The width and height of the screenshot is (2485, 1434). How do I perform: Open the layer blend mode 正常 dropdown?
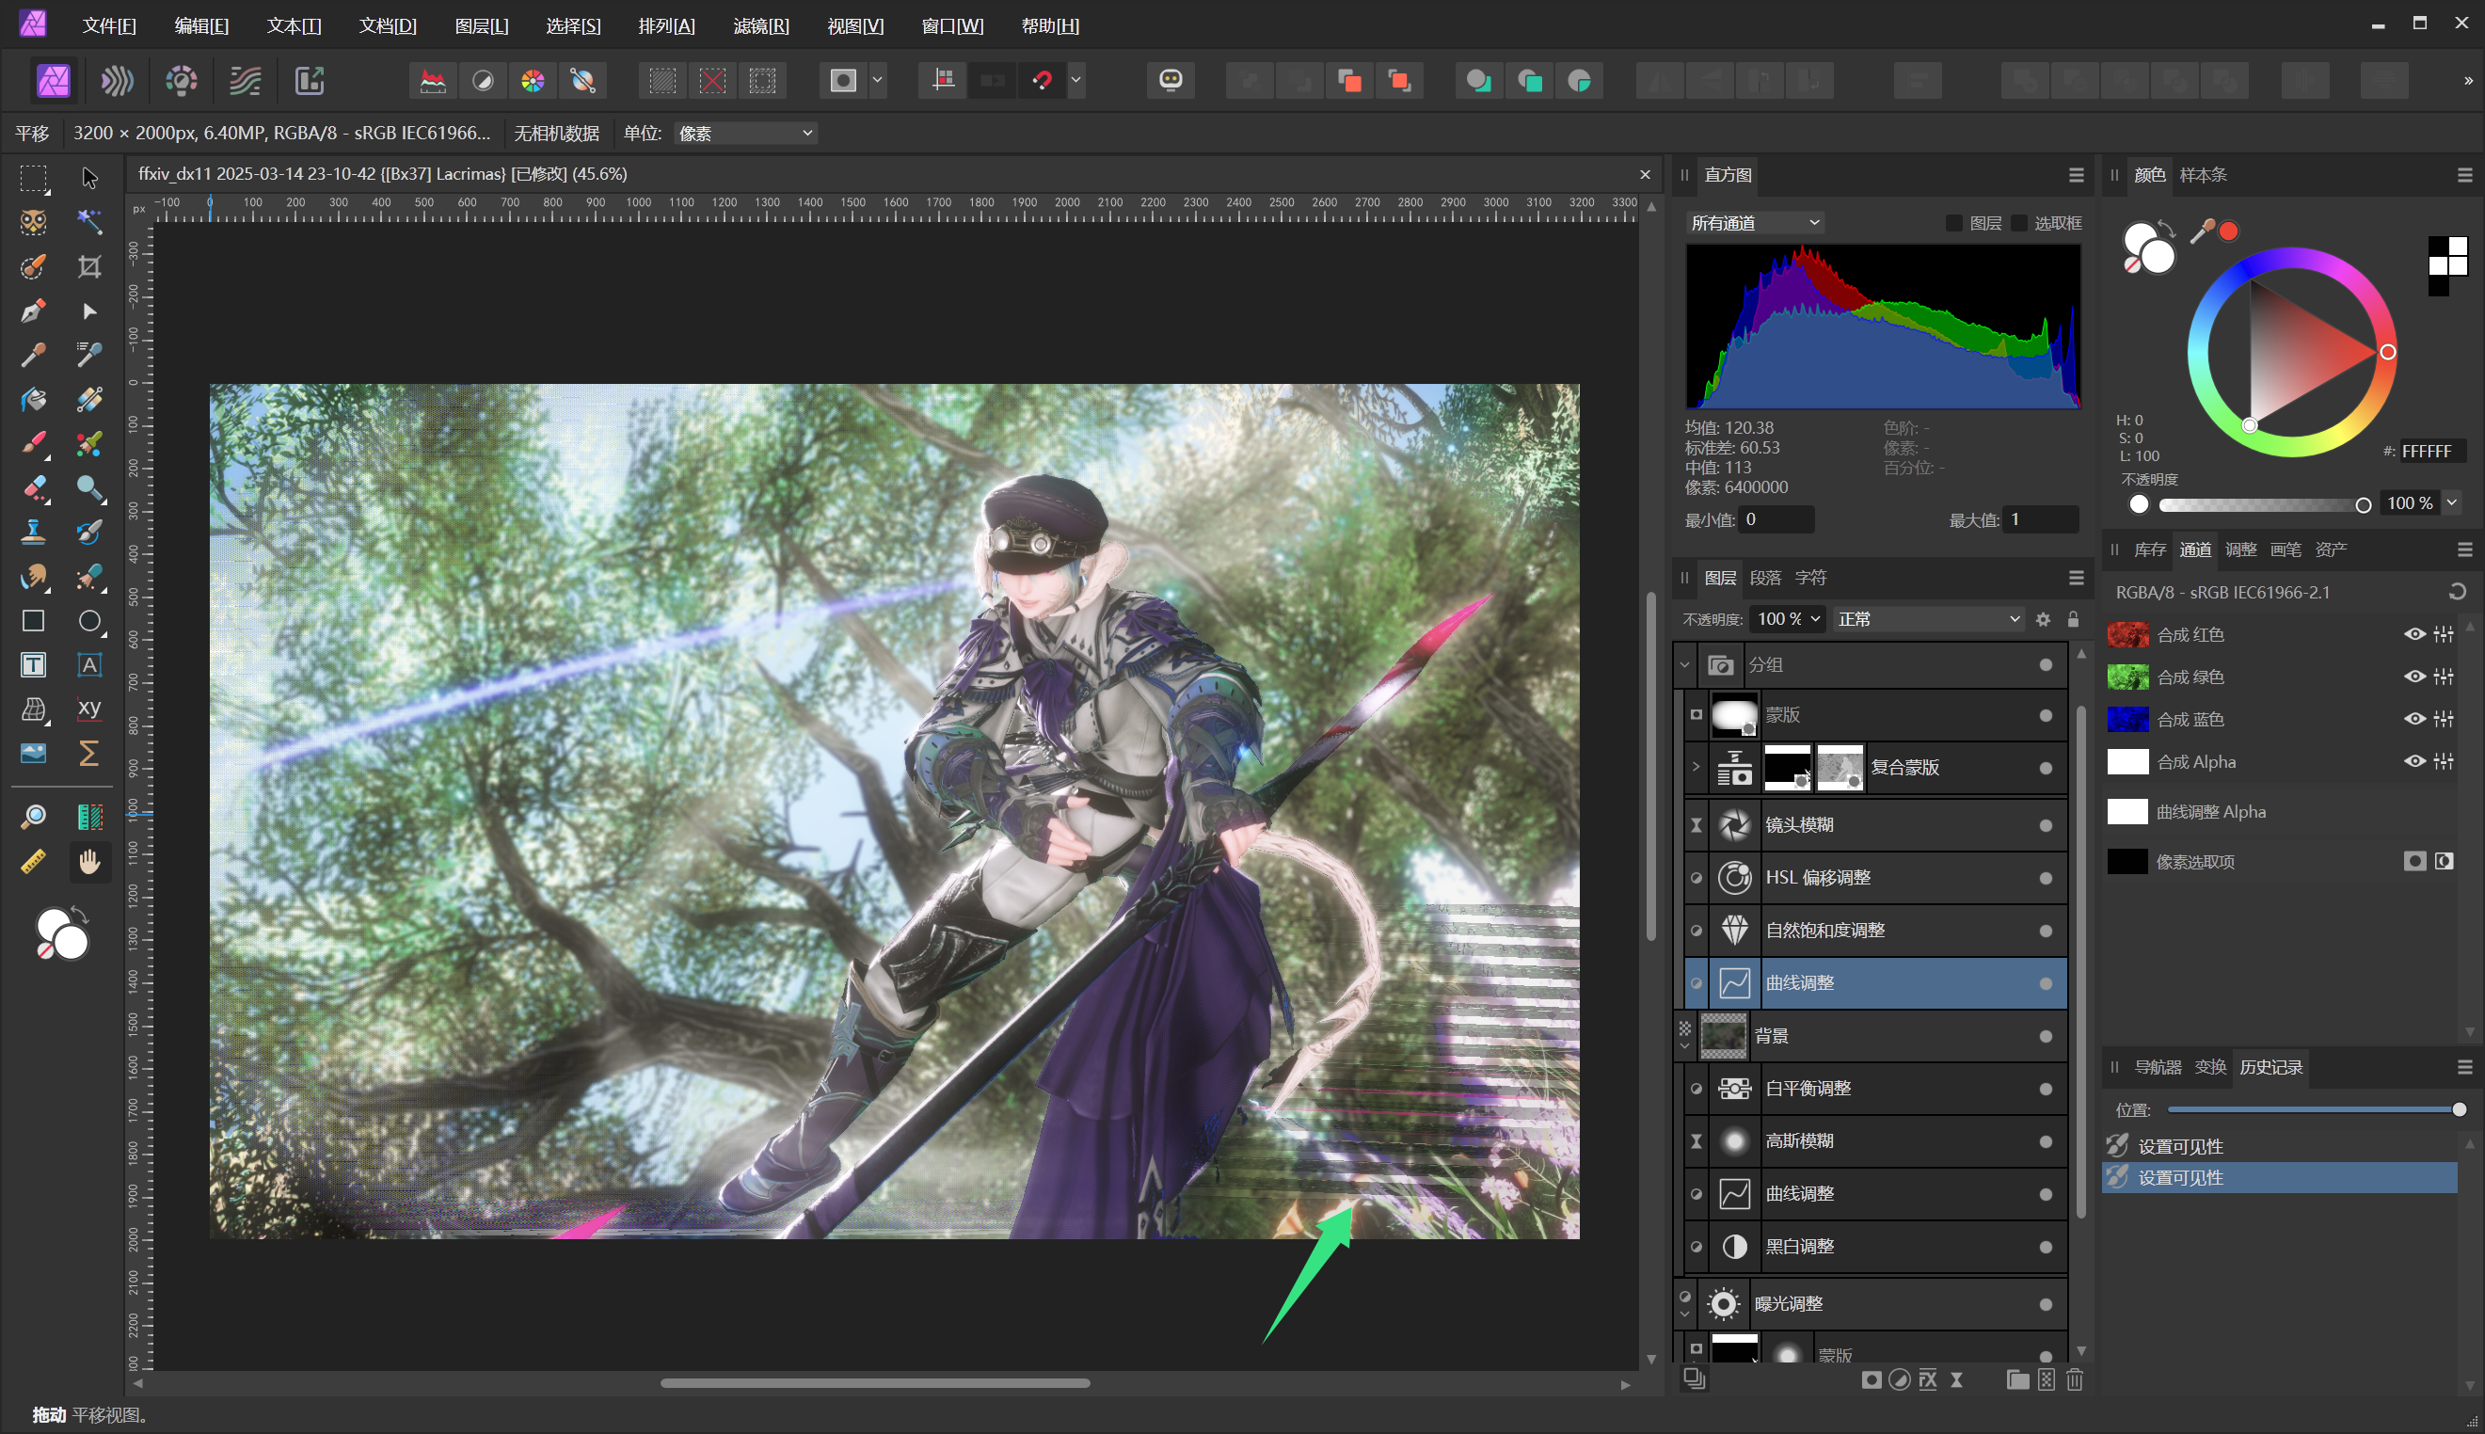pyautogui.click(x=1928, y=619)
